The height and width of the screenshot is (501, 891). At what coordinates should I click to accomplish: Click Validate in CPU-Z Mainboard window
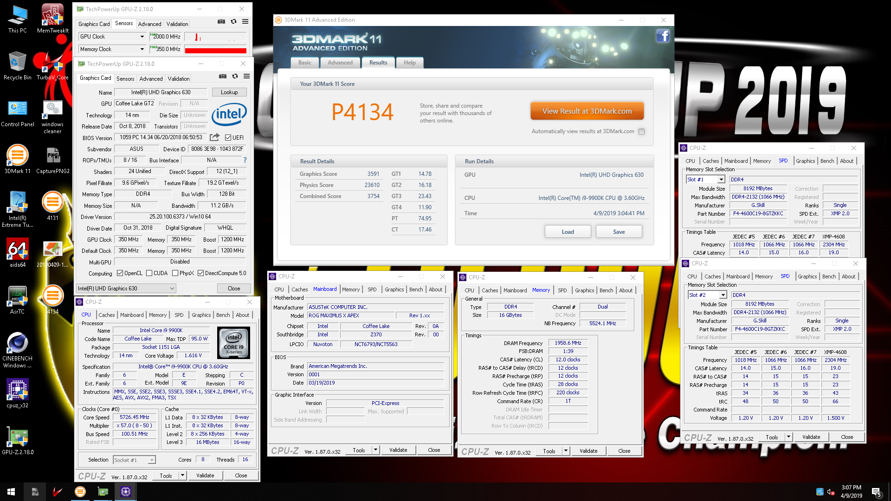pyautogui.click(x=398, y=450)
